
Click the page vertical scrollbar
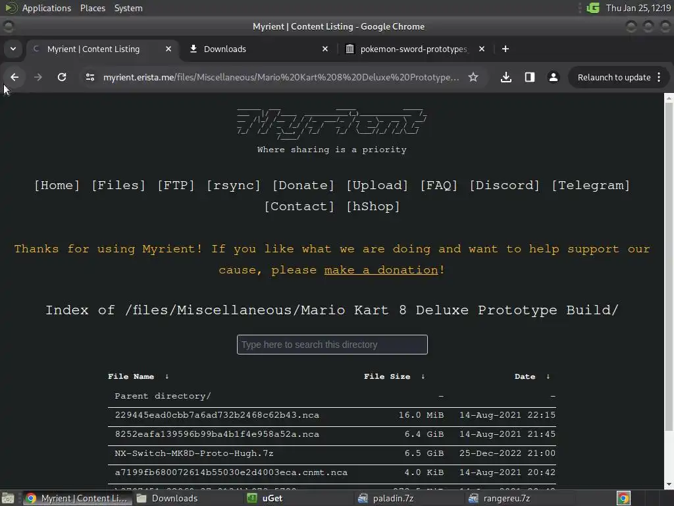[x=669, y=267]
